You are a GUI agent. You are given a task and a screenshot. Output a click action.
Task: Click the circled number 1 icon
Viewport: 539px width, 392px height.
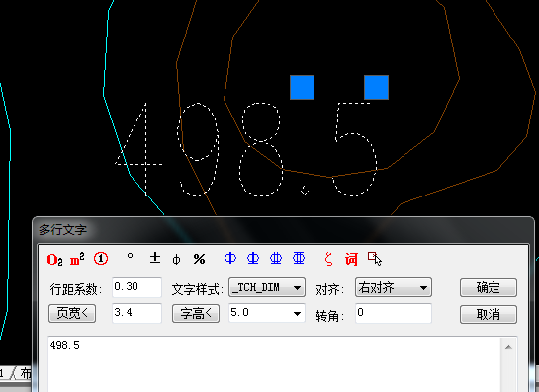[101, 259]
